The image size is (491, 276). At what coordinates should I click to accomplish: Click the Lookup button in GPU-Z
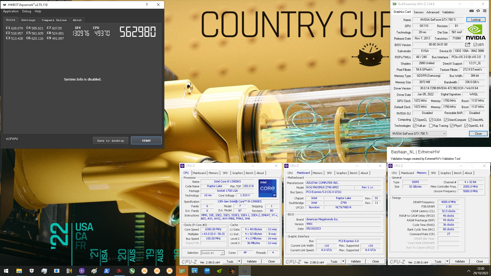tap(476, 20)
